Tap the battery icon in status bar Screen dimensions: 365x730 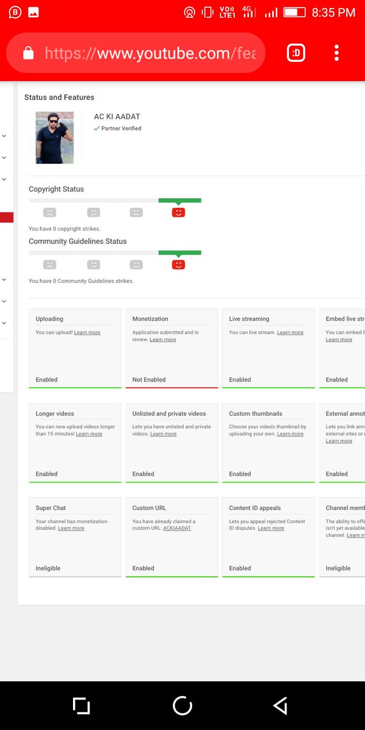pyautogui.click(x=294, y=12)
